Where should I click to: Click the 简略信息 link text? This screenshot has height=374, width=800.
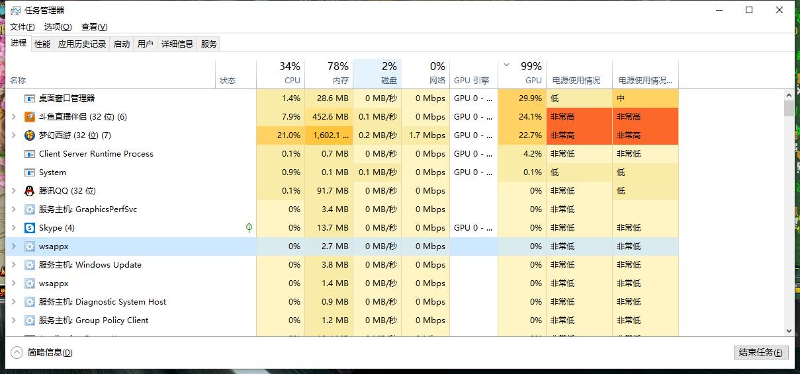pyautogui.click(x=50, y=352)
